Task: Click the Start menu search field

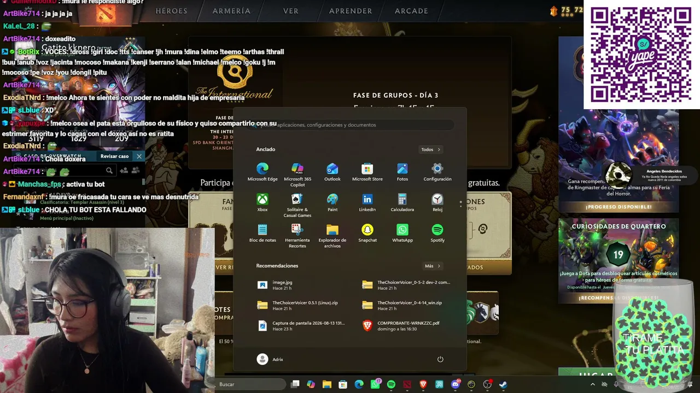Action: (350, 125)
